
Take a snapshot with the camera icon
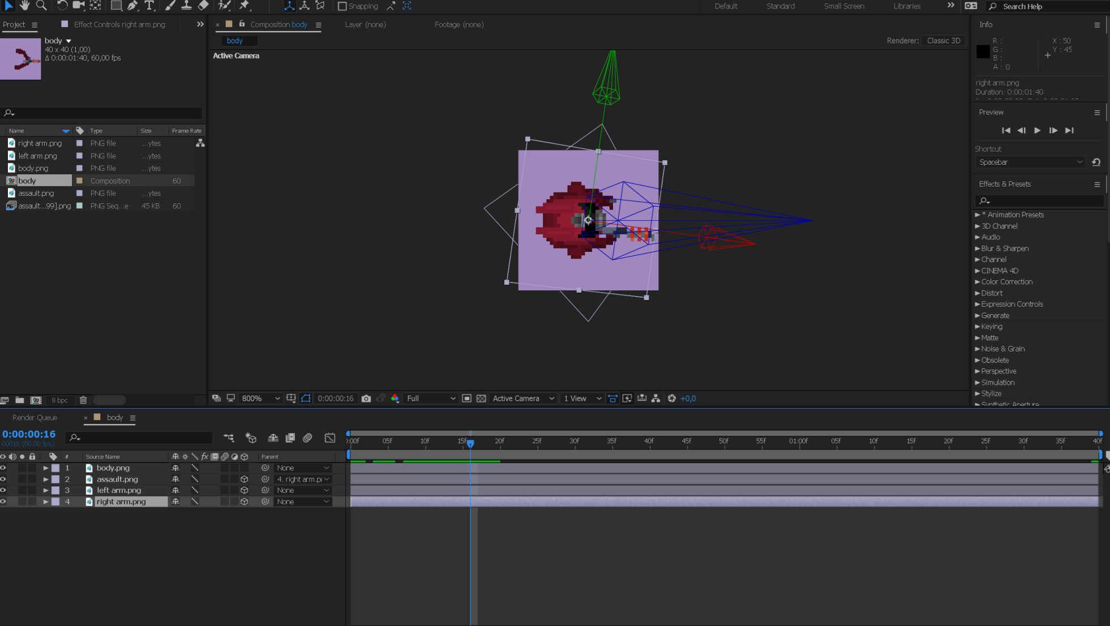pyautogui.click(x=366, y=398)
